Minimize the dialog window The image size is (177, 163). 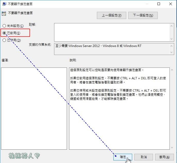coord(147,4)
